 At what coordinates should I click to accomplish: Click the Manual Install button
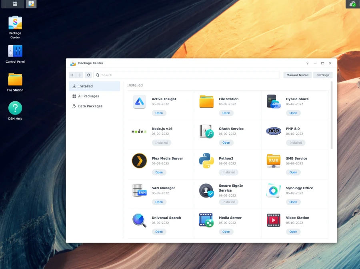tap(298, 75)
